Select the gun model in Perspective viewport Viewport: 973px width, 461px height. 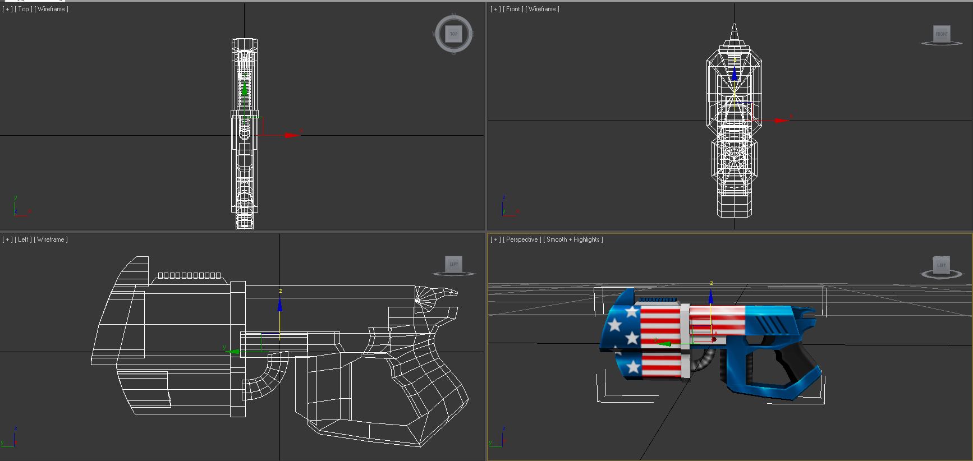(710, 343)
